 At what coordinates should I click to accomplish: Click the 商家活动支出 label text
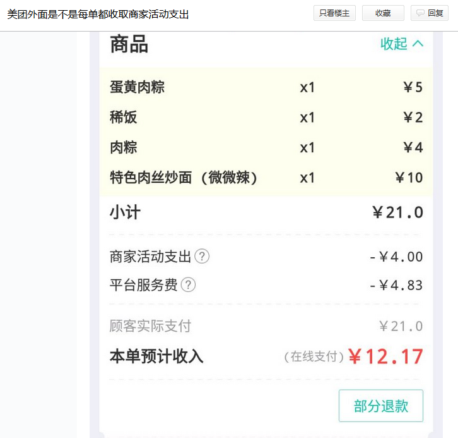(150, 257)
